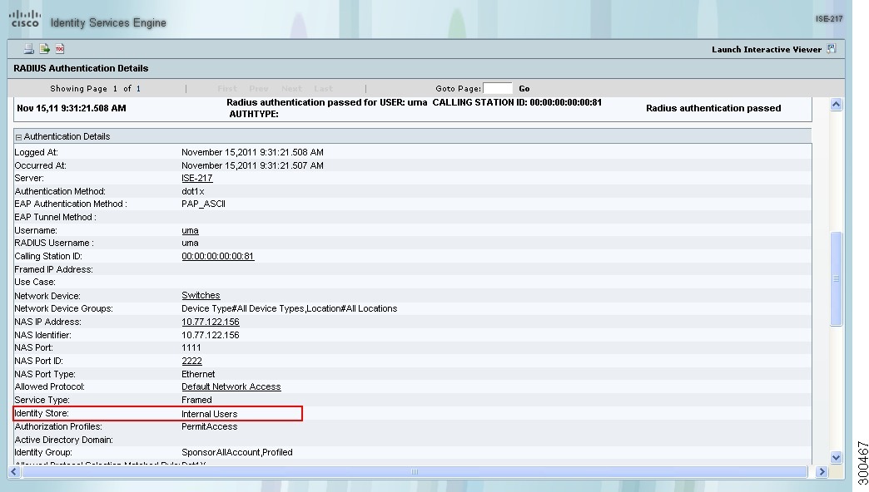The height and width of the screenshot is (492, 869).
Task: Click the TOC table-of-contents icon
Action: (60, 49)
